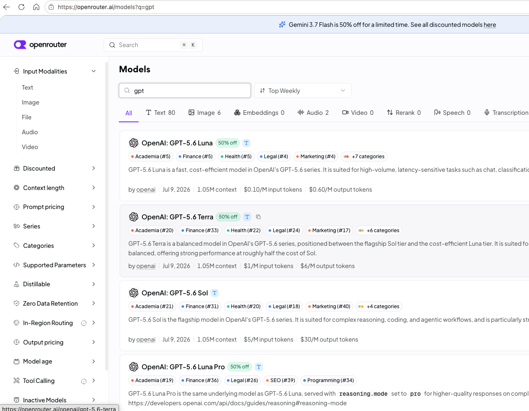Viewport: 529px width, 411px height.
Task: Click the OpenAI logo on GPT-5.6 Luna Pro card
Action: (134, 367)
